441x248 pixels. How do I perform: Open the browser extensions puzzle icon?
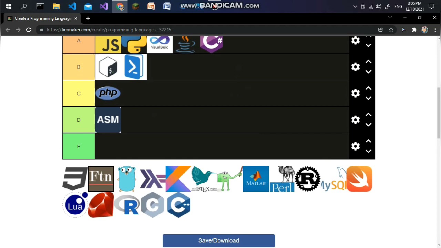click(414, 30)
